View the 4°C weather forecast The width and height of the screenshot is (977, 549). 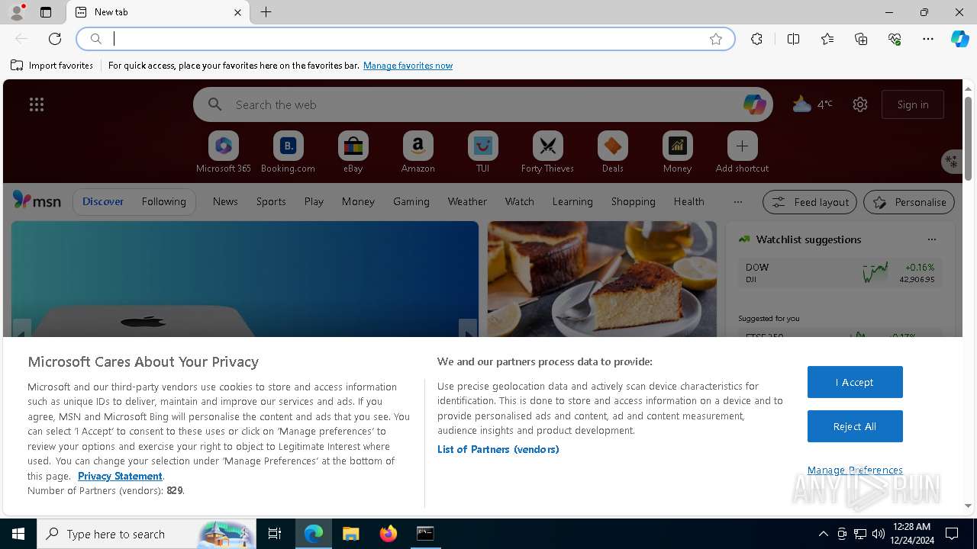tap(812, 104)
